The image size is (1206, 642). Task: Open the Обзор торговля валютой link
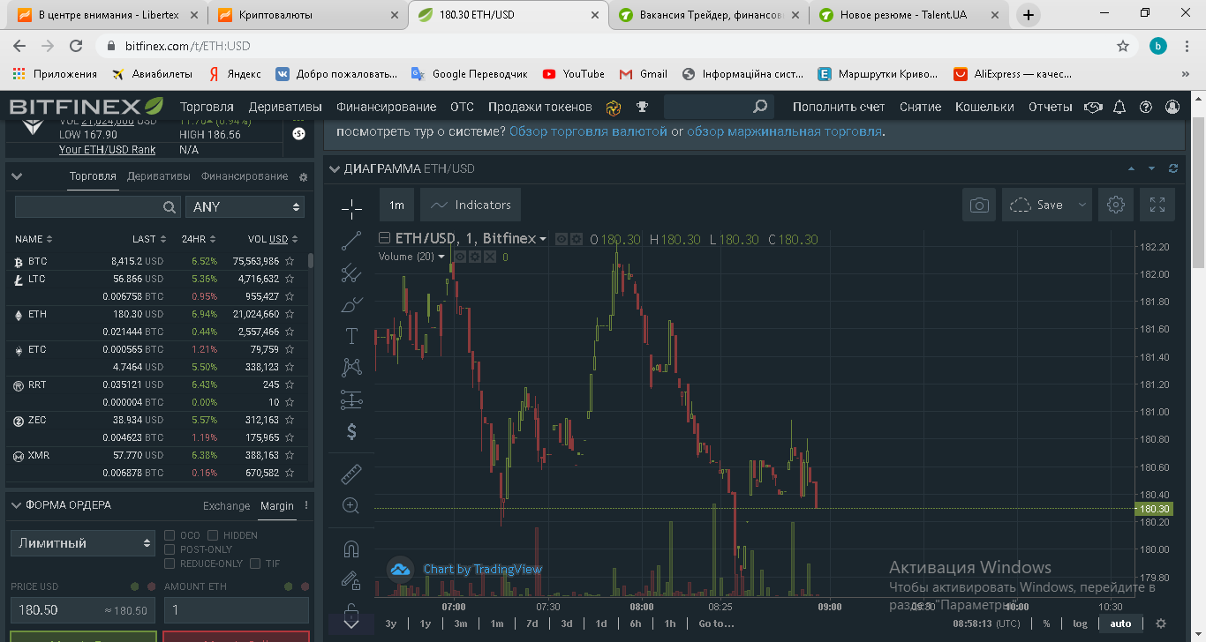click(x=588, y=131)
